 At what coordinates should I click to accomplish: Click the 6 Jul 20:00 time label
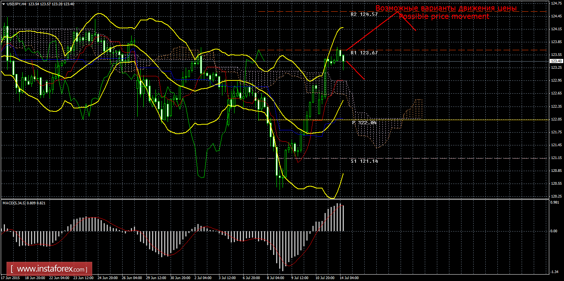tap(252, 278)
